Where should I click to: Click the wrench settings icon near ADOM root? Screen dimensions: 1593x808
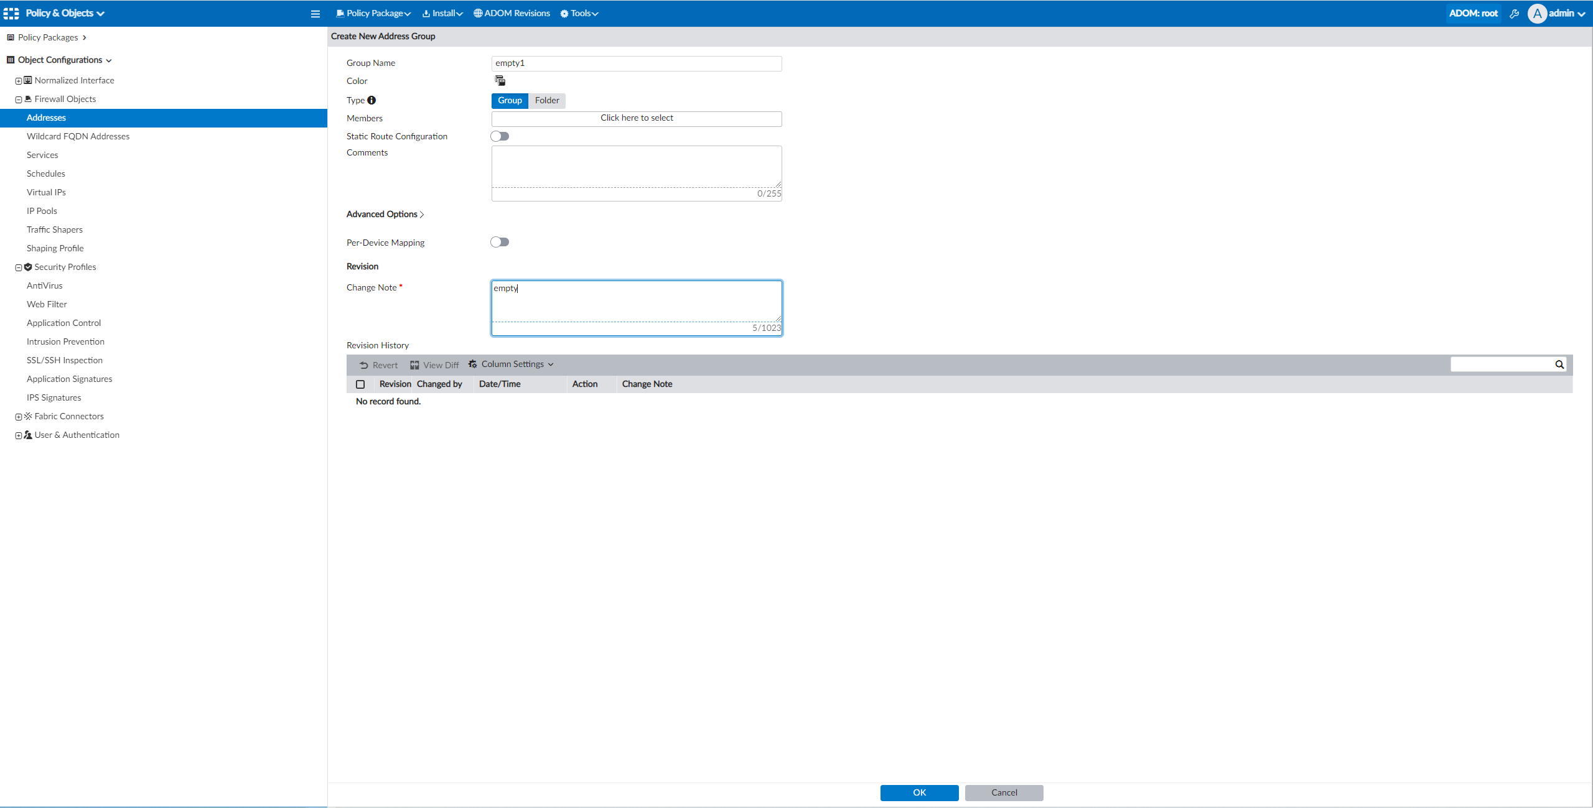click(x=1515, y=13)
